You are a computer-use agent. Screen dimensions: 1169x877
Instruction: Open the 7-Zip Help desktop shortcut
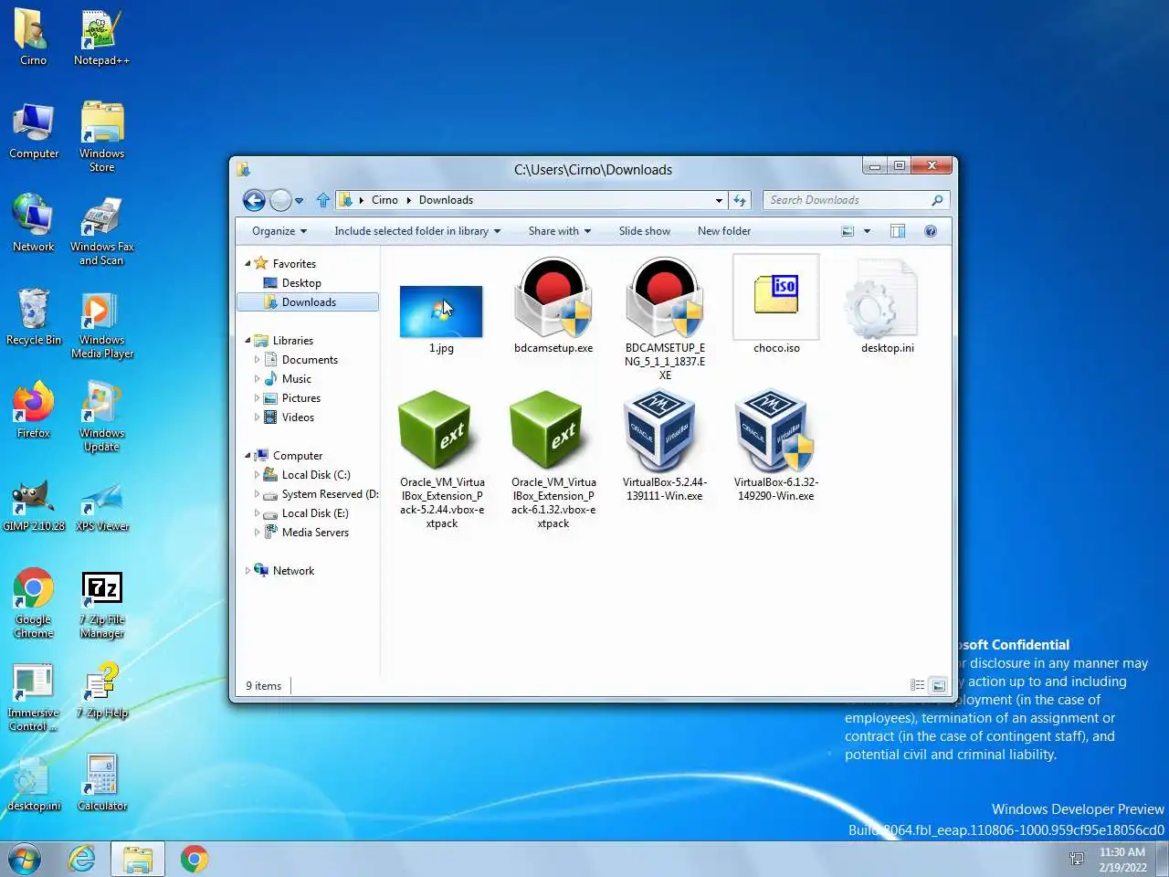(101, 689)
